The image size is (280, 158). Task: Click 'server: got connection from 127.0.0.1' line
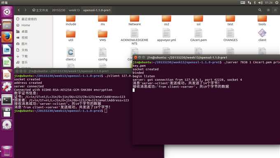[187, 80]
